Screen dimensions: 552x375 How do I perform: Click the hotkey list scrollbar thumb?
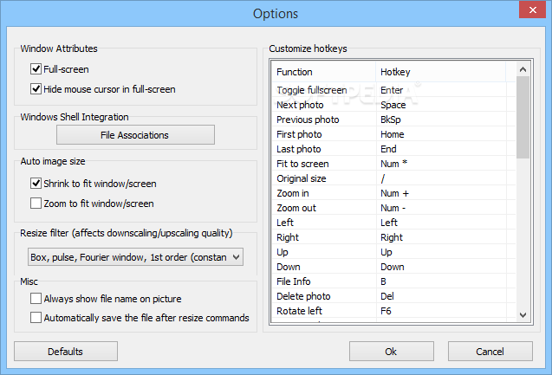pyautogui.click(x=523, y=118)
